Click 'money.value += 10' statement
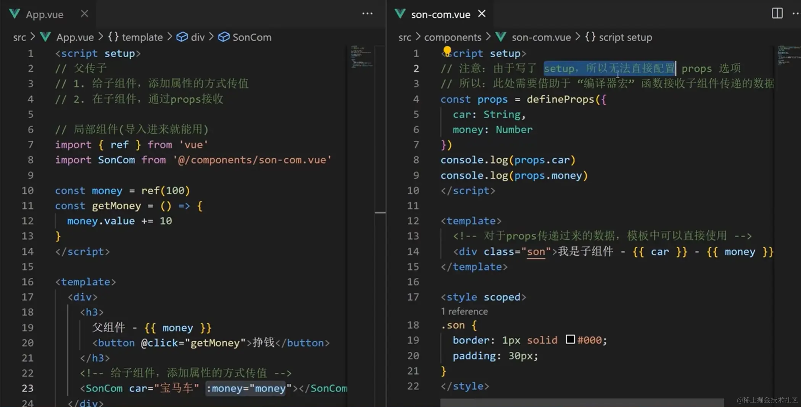801x407 pixels. (x=119, y=221)
